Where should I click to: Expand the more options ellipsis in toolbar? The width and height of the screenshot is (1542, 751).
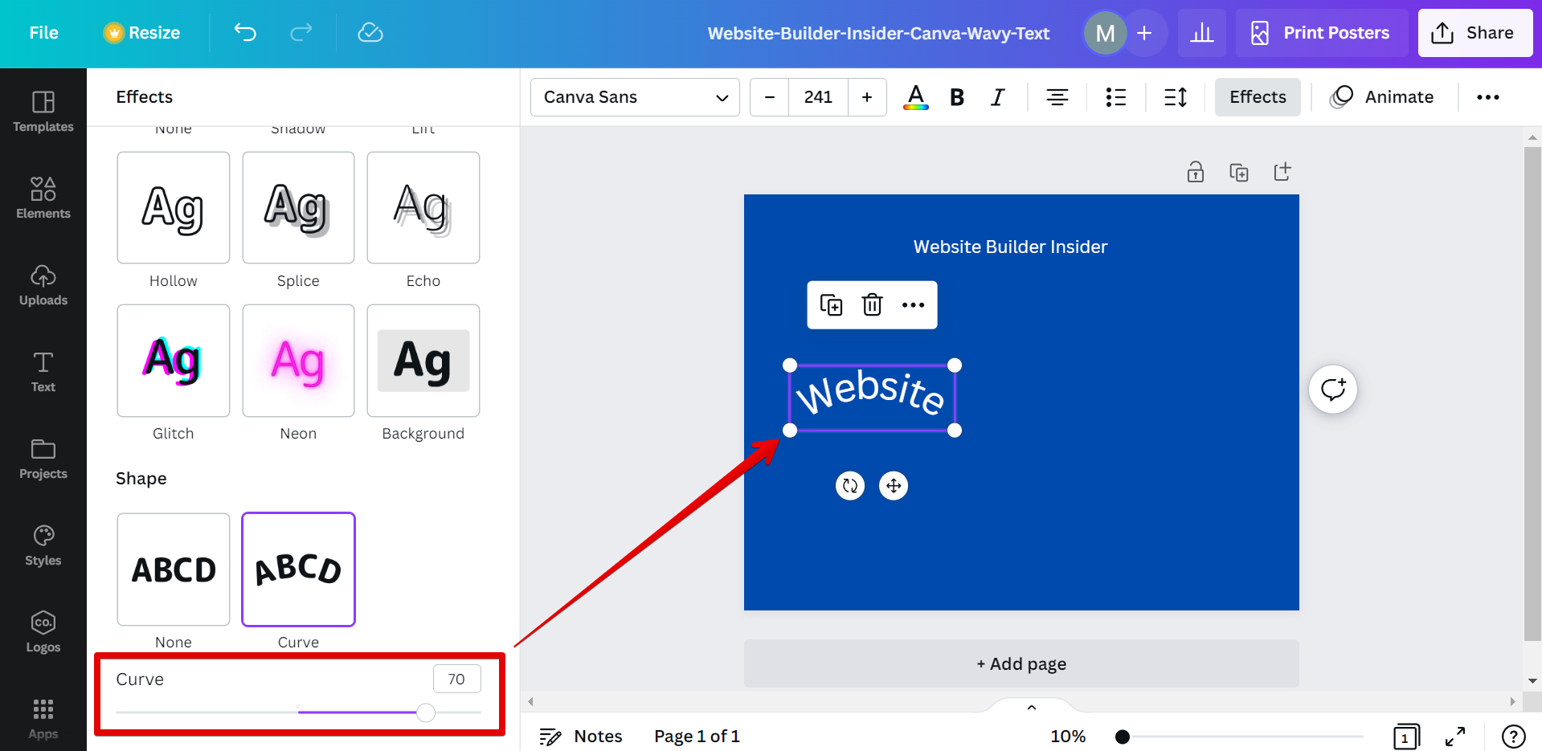1487,97
